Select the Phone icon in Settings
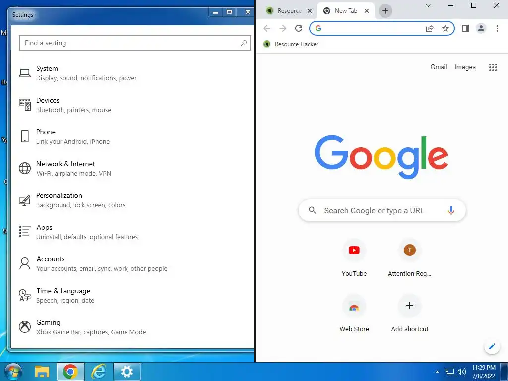508x381 pixels. click(x=25, y=136)
